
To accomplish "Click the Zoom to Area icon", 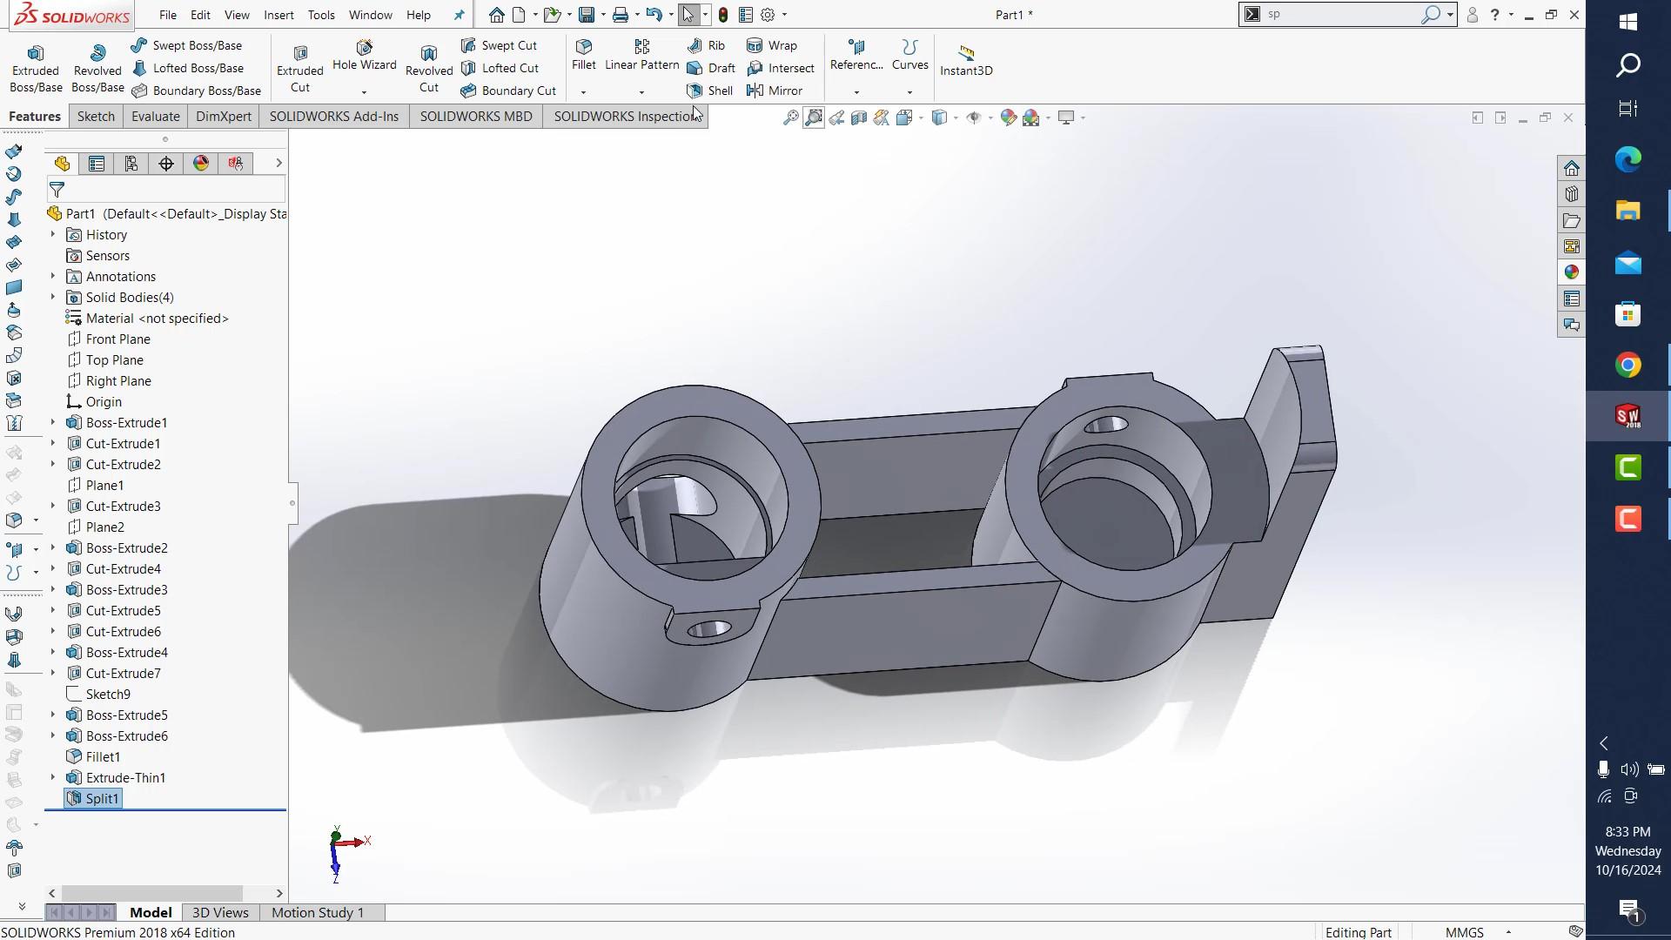I will click(x=812, y=117).
